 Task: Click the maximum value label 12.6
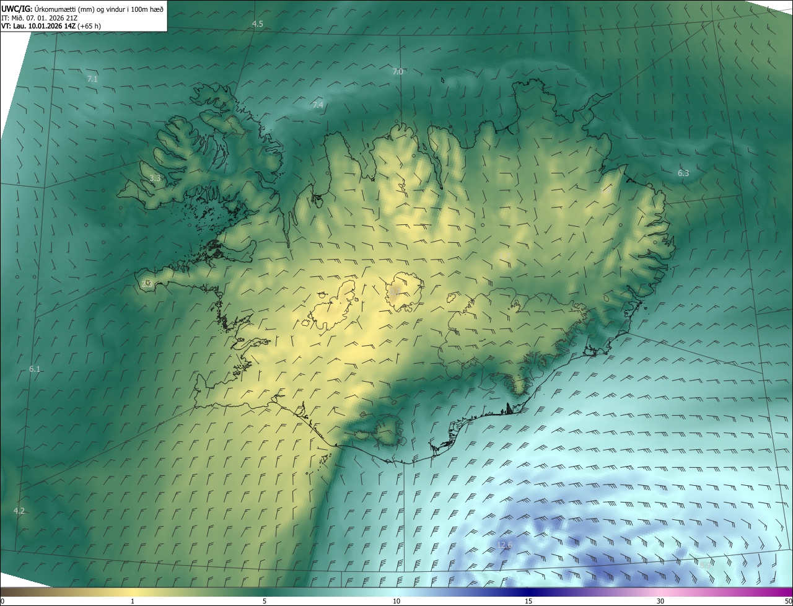504,545
